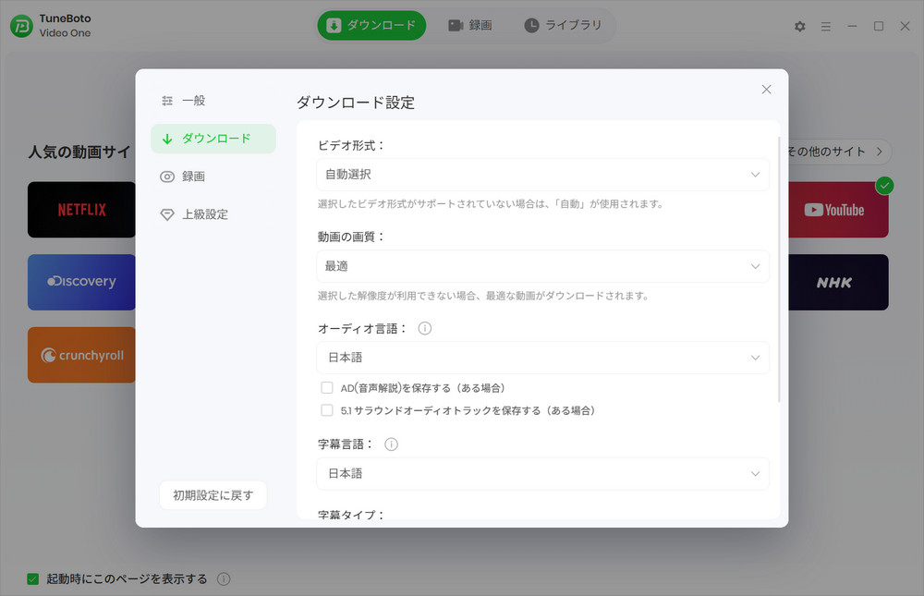Screen dimensions: 924x596
Task: Open the 動画の画質 dropdown showing 最適
Action: pos(542,266)
